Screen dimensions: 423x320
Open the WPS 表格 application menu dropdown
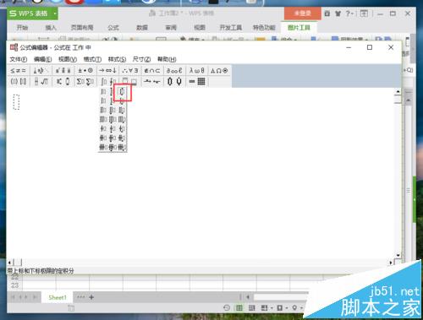click(55, 14)
